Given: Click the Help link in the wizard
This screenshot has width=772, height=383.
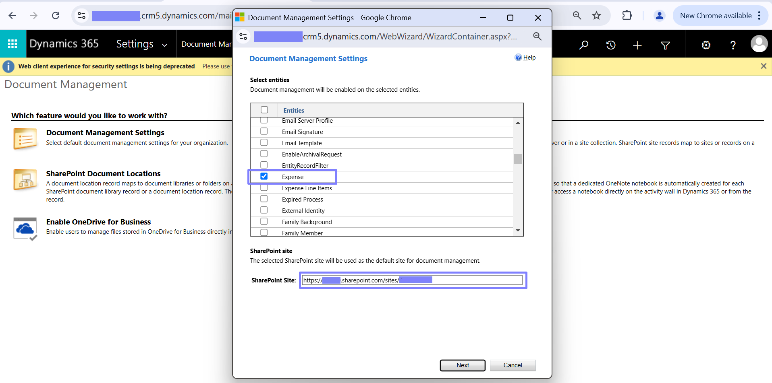Looking at the screenshot, I should click(529, 58).
